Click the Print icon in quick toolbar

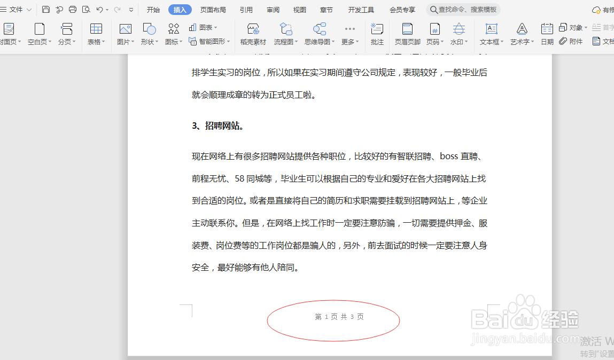73,10
